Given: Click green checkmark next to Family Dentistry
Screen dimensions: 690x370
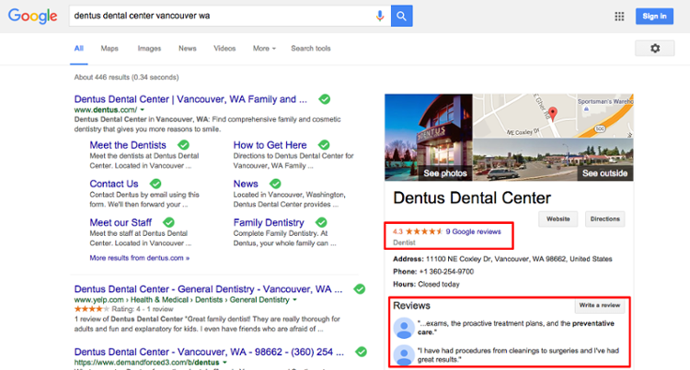Looking at the screenshot, I should click(x=321, y=222).
